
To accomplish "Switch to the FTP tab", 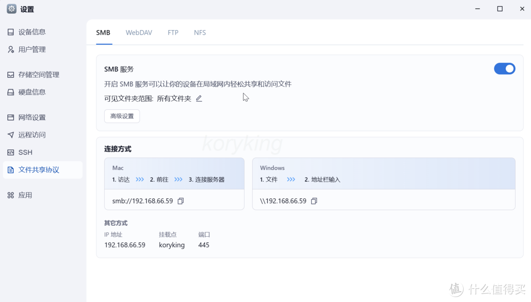I will point(173,32).
